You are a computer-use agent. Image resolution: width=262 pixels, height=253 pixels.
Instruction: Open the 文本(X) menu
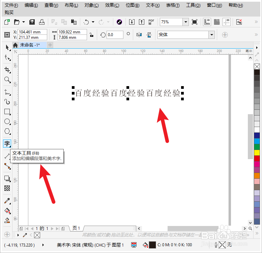(x=153, y=5)
